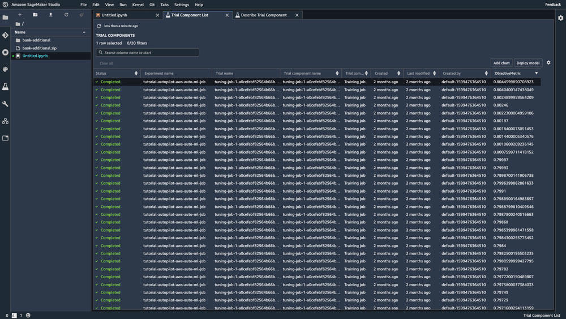Click the Upload Files icon
Viewport: 566px width, 319px height.
click(50, 15)
